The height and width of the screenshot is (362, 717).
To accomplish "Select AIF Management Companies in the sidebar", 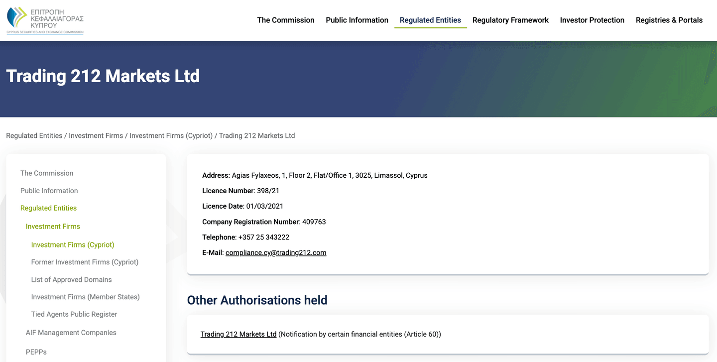I will point(71,333).
